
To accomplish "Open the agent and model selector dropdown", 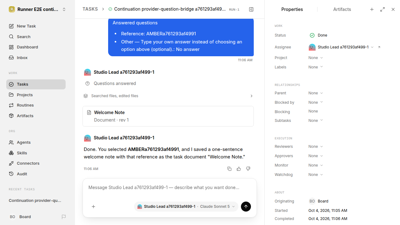I will (186, 207).
